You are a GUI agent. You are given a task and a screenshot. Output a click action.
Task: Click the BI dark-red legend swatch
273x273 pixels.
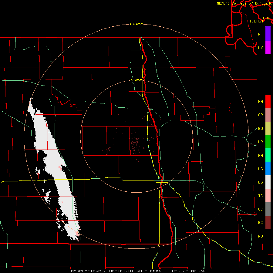pyautogui.click(x=268, y=223)
